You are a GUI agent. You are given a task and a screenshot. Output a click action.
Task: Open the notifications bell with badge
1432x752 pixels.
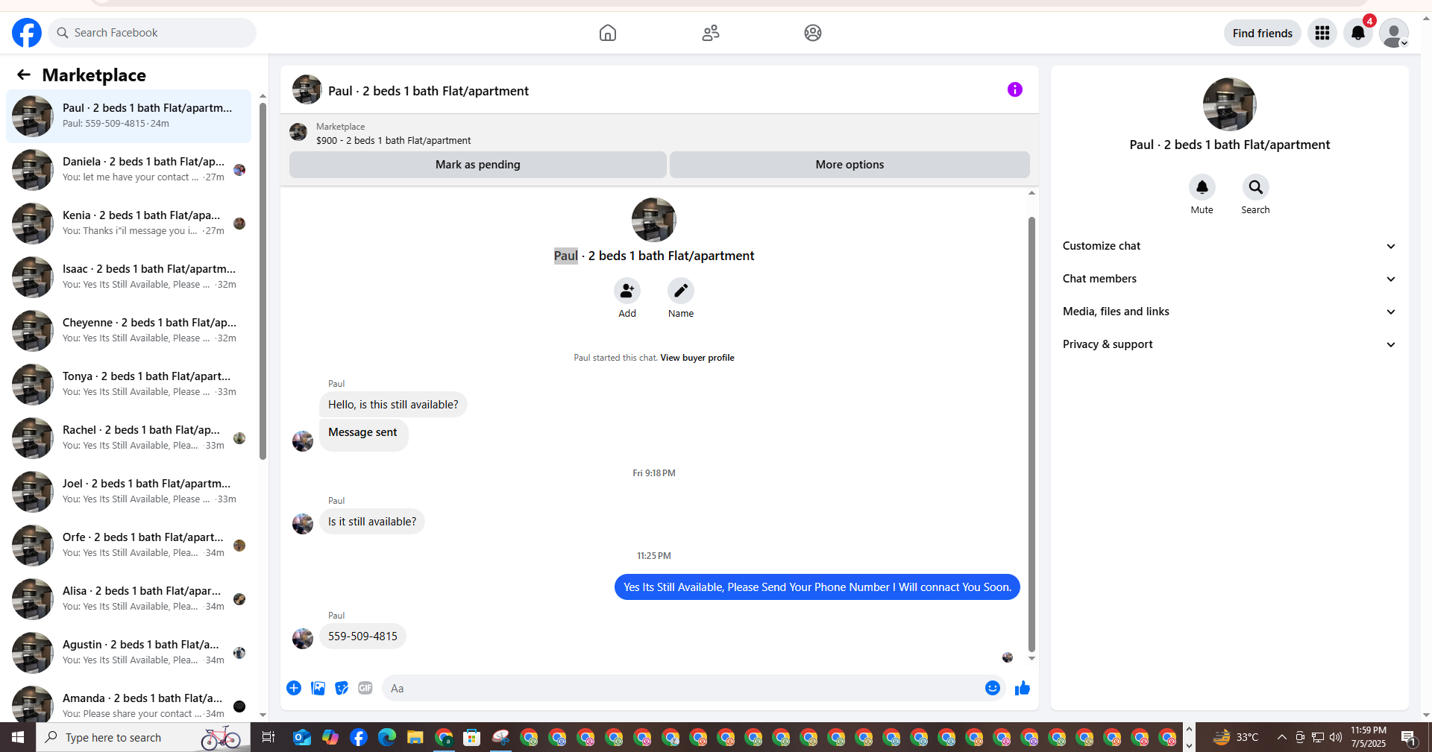1358,33
